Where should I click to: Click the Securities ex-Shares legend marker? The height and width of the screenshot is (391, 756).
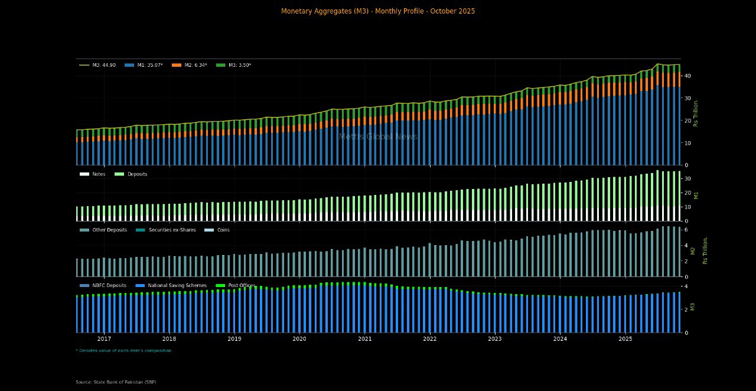click(x=141, y=230)
